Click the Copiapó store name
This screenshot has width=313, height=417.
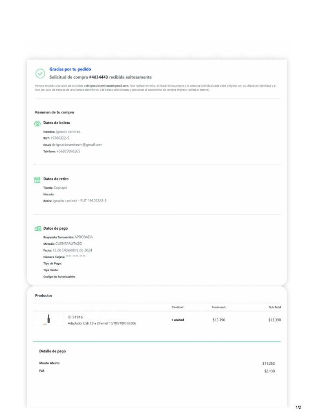pos(60,188)
